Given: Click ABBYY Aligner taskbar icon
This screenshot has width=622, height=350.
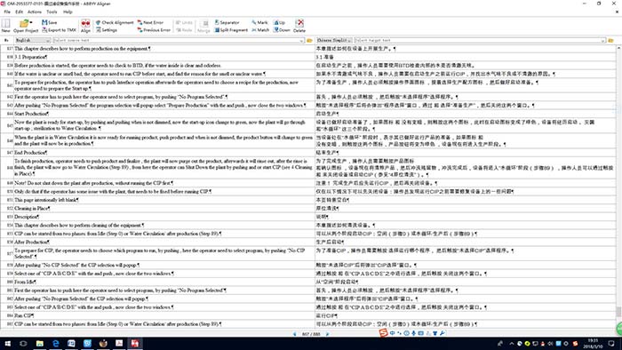Looking at the screenshot, I should [135, 344].
